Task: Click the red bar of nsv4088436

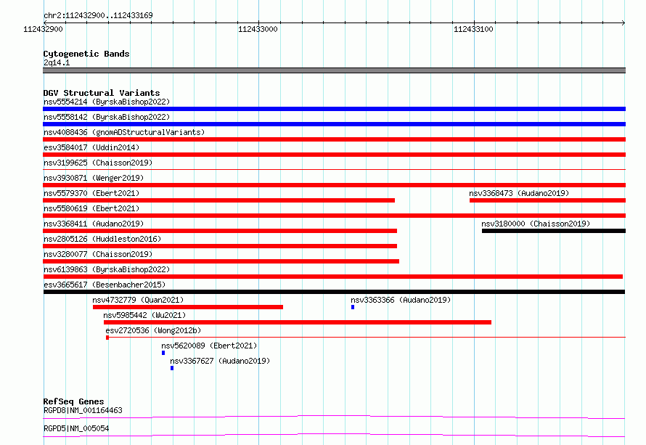Action: (334, 139)
